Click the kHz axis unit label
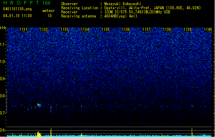The height and width of the screenshot is (137, 215). (x=3, y=28)
